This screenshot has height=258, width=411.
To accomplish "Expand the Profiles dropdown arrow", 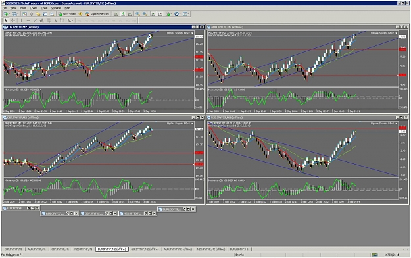I will 18,14.
